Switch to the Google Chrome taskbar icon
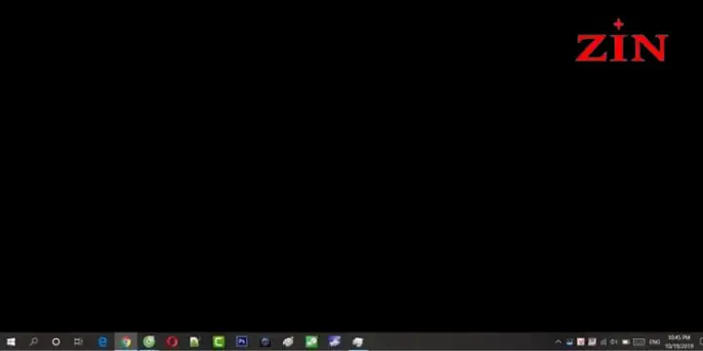The height and width of the screenshot is (351, 703). point(126,342)
